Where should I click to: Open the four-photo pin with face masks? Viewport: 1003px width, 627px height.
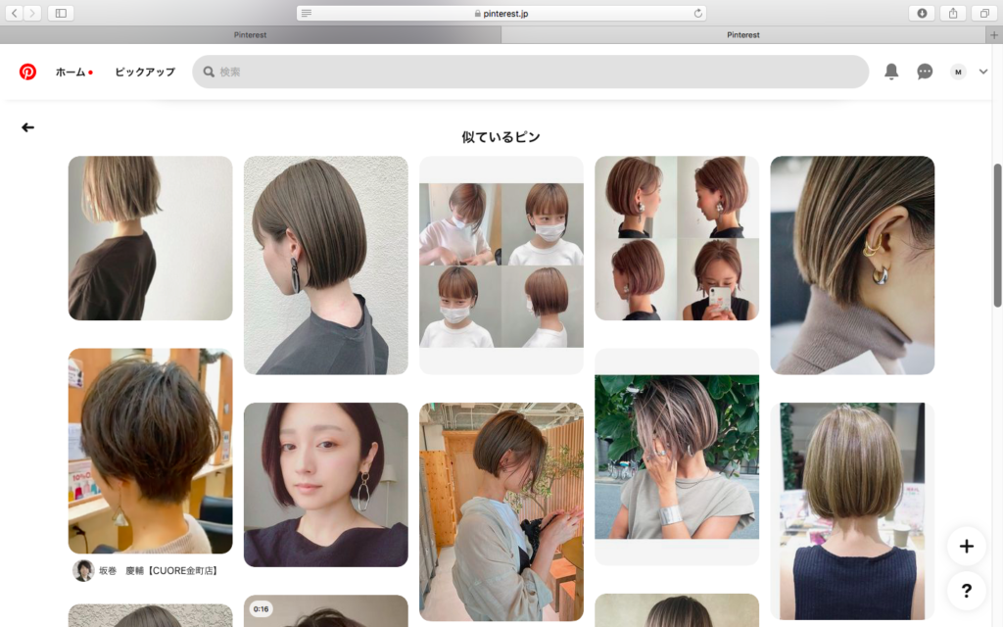coord(501,265)
